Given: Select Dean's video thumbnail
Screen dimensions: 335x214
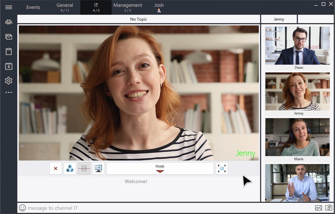Looking at the screenshot, I should click(x=297, y=46).
